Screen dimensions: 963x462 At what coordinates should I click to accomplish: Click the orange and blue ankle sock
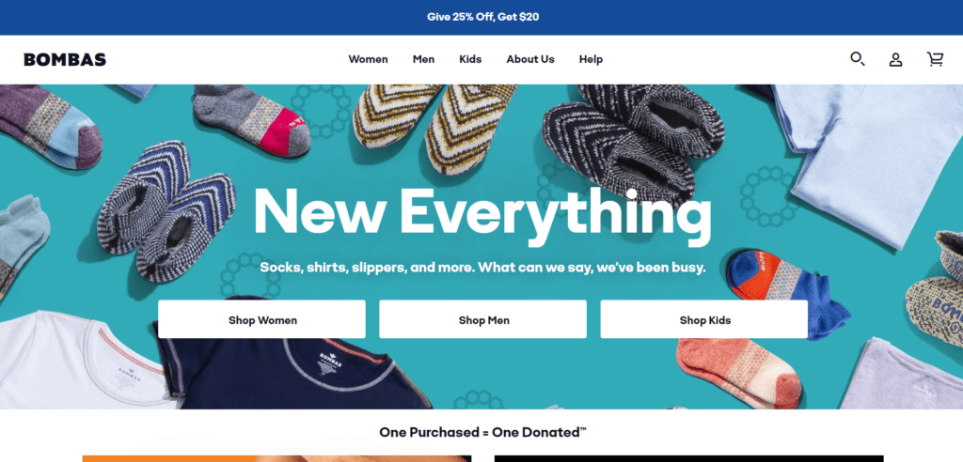(789, 293)
